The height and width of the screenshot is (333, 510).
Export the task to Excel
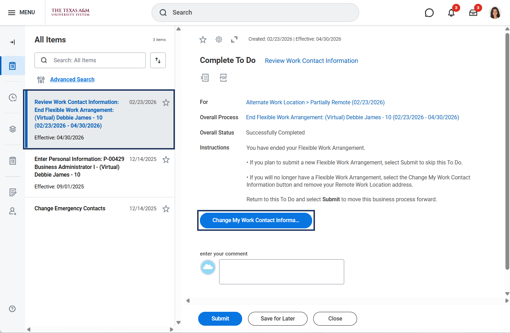[x=204, y=78]
